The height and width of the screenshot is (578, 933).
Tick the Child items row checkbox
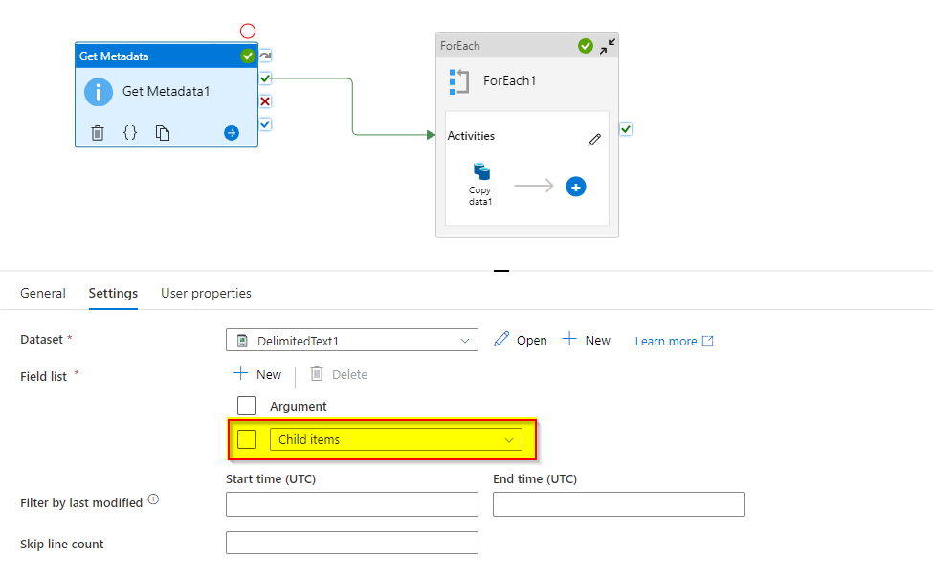click(247, 439)
